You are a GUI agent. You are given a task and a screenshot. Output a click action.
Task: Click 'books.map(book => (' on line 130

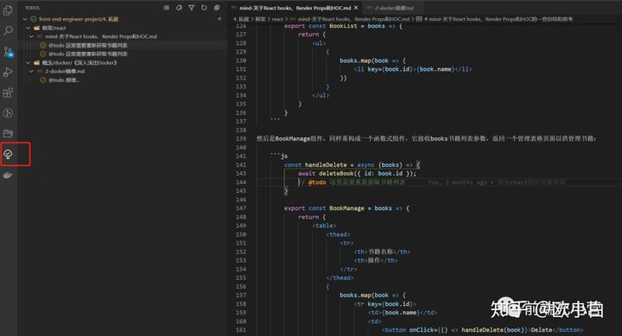click(x=372, y=60)
